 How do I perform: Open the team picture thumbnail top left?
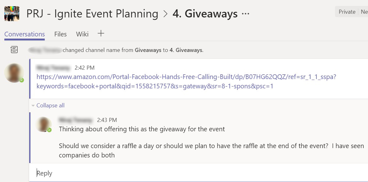click(x=11, y=13)
